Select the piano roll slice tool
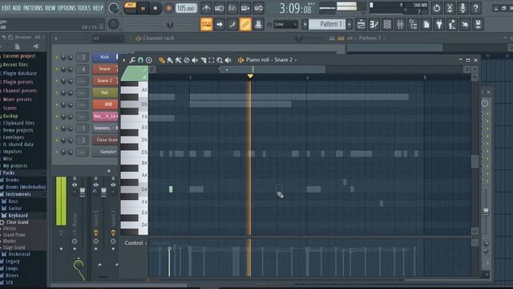Image resolution: width=513 pixels, height=289 pixels. point(203,60)
